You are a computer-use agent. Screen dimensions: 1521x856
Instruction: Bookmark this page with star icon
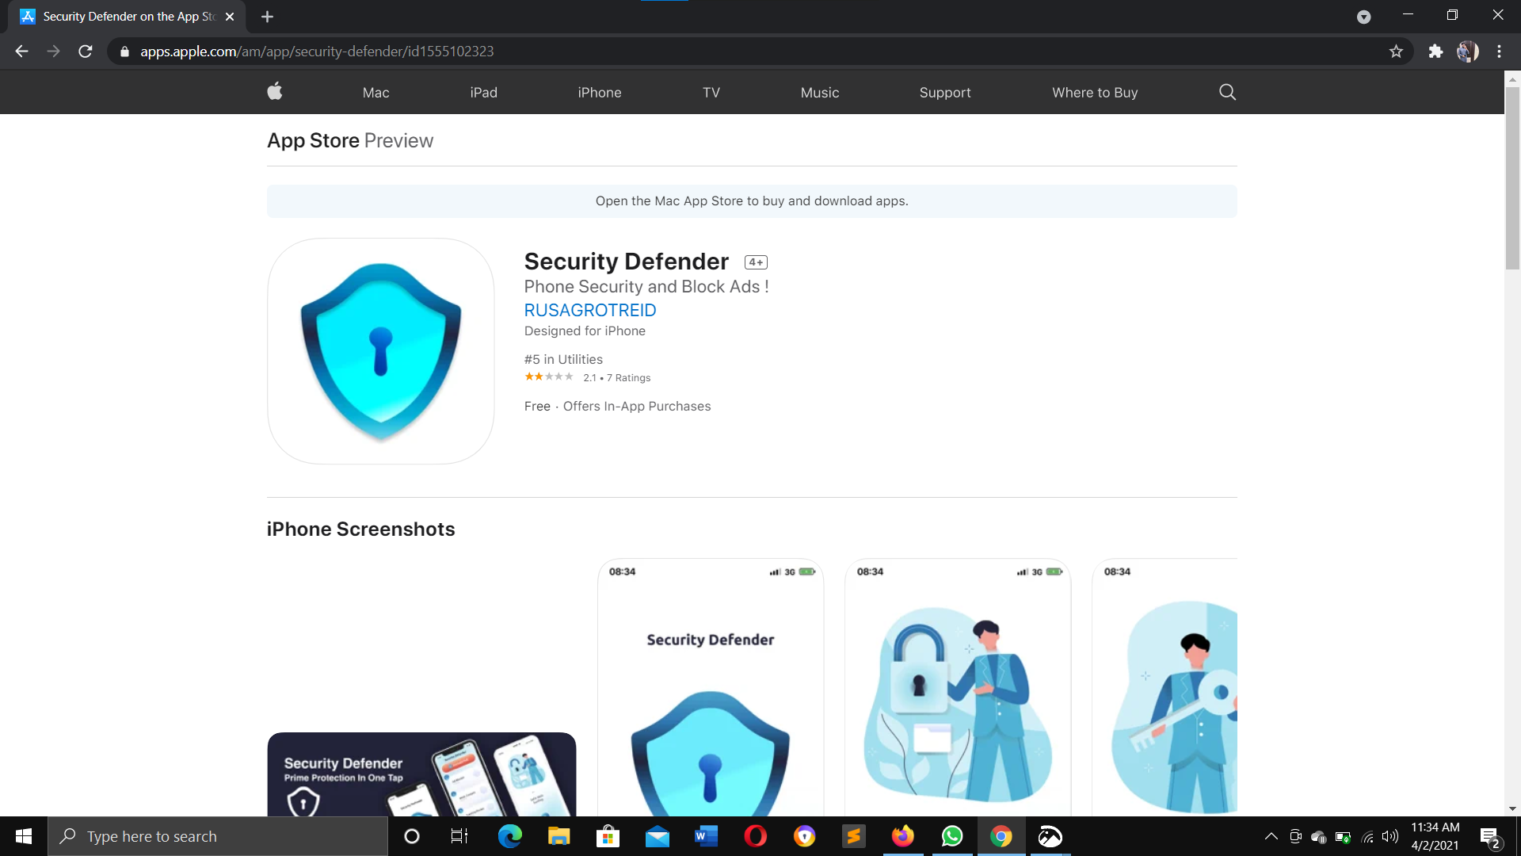(1396, 52)
